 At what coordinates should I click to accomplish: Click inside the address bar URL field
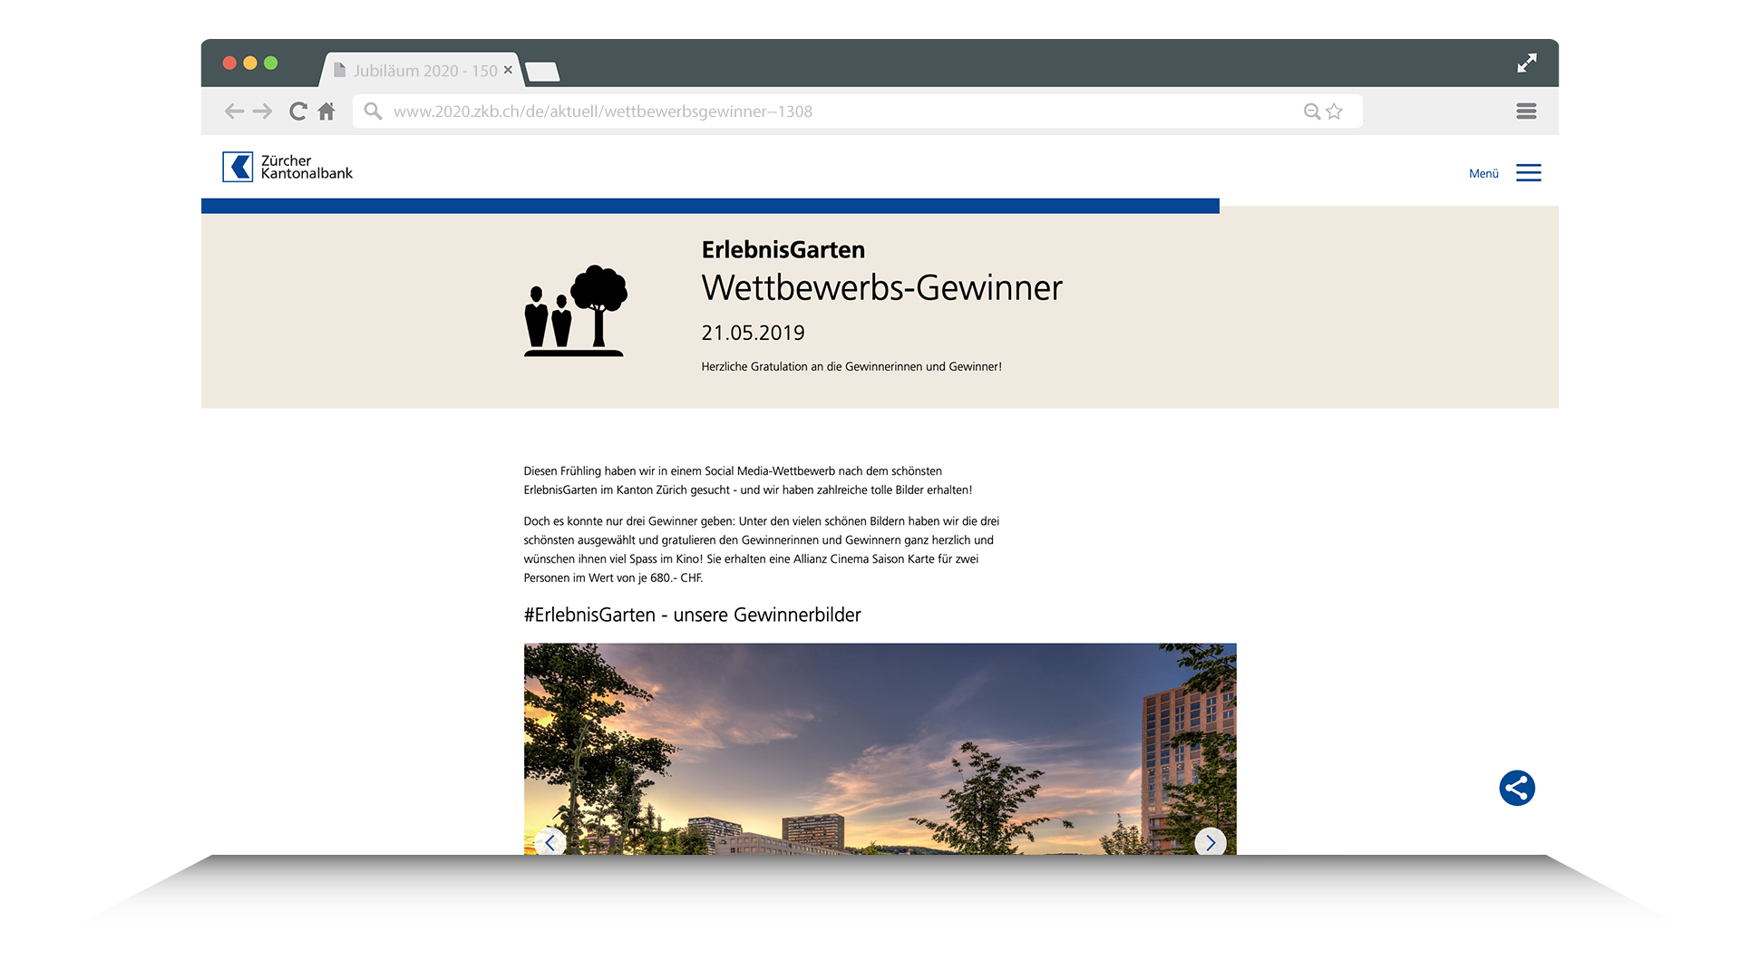click(x=635, y=111)
